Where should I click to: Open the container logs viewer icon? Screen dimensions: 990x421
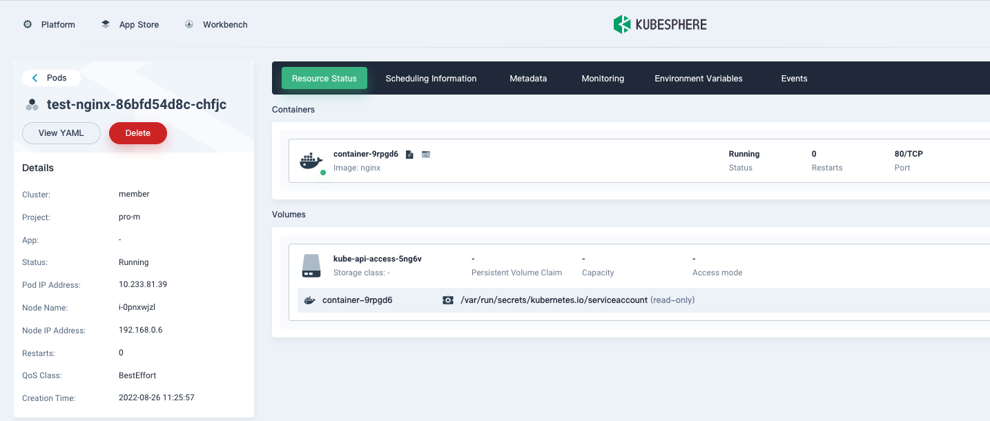coord(409,154)
